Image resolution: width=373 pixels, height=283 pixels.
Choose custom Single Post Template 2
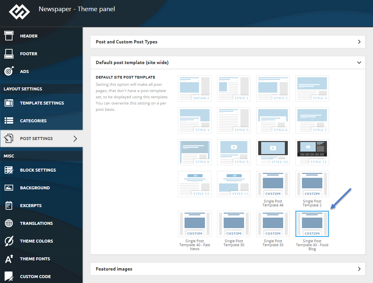[312, 184]
